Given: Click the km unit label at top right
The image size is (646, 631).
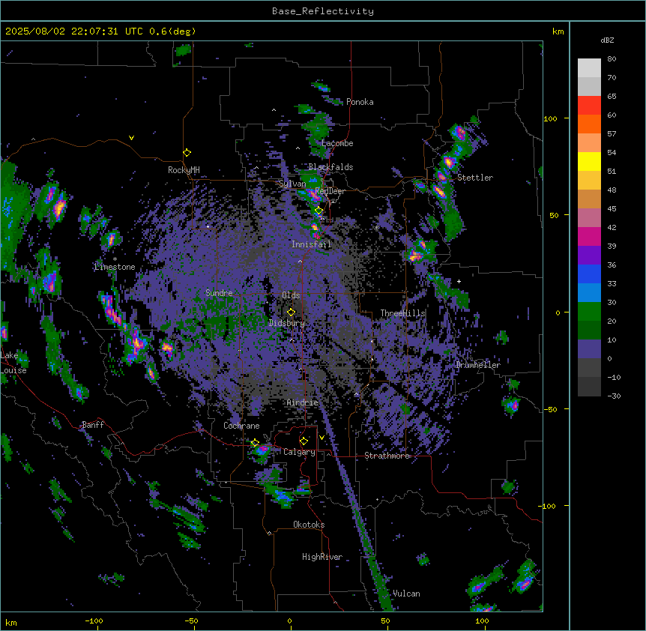Looking at the screenshot, I should tap(558, 31).
